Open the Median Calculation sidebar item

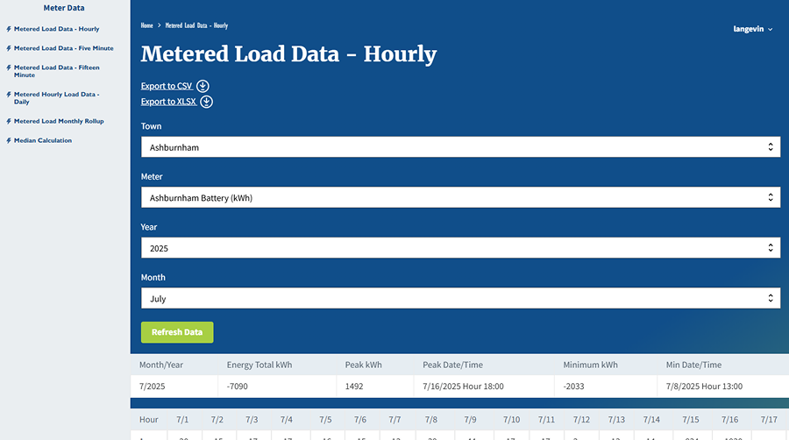coord(43,140)
